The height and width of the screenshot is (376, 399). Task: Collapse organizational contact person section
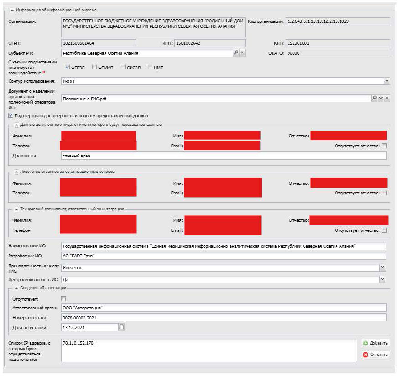click(x=16, y=172)
